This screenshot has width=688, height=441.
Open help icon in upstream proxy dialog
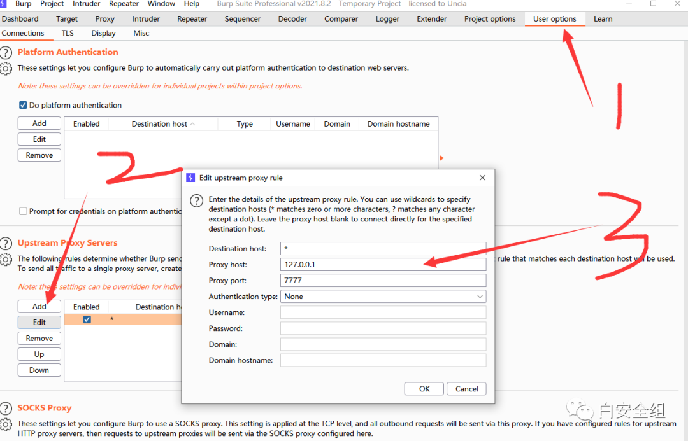click(197, 201)
